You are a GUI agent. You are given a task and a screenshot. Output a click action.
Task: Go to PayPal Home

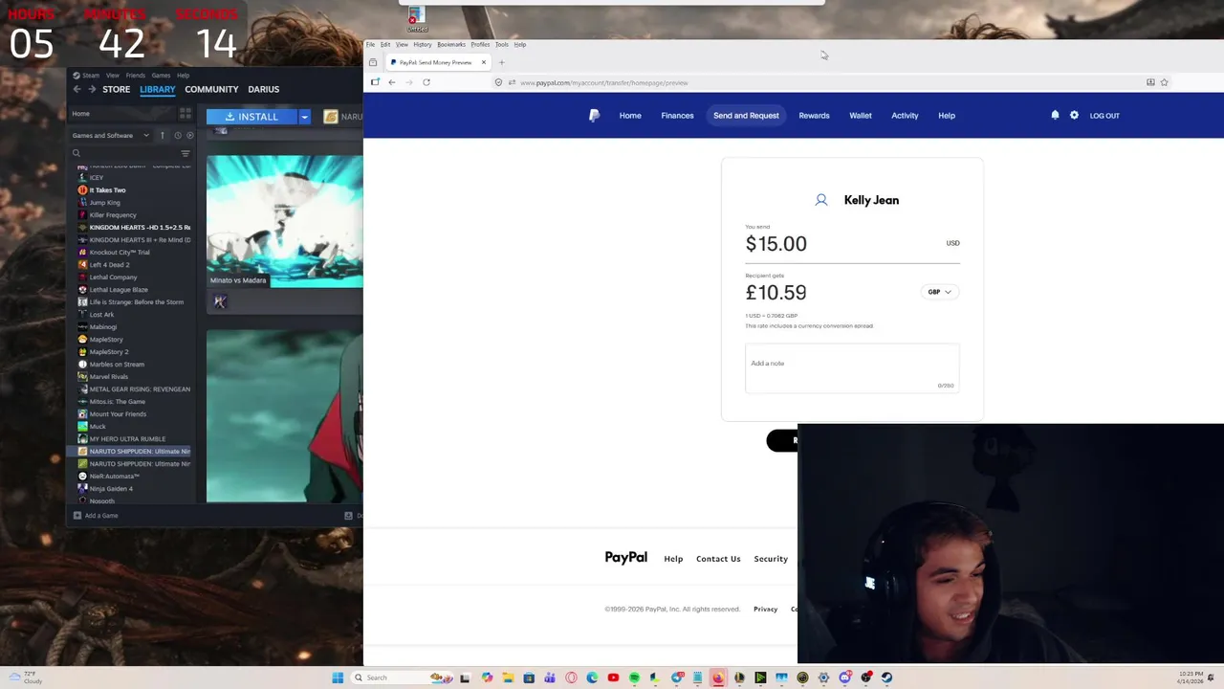(630, 115)
